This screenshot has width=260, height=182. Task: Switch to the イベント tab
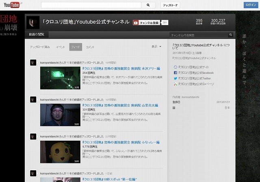point(61,47)
